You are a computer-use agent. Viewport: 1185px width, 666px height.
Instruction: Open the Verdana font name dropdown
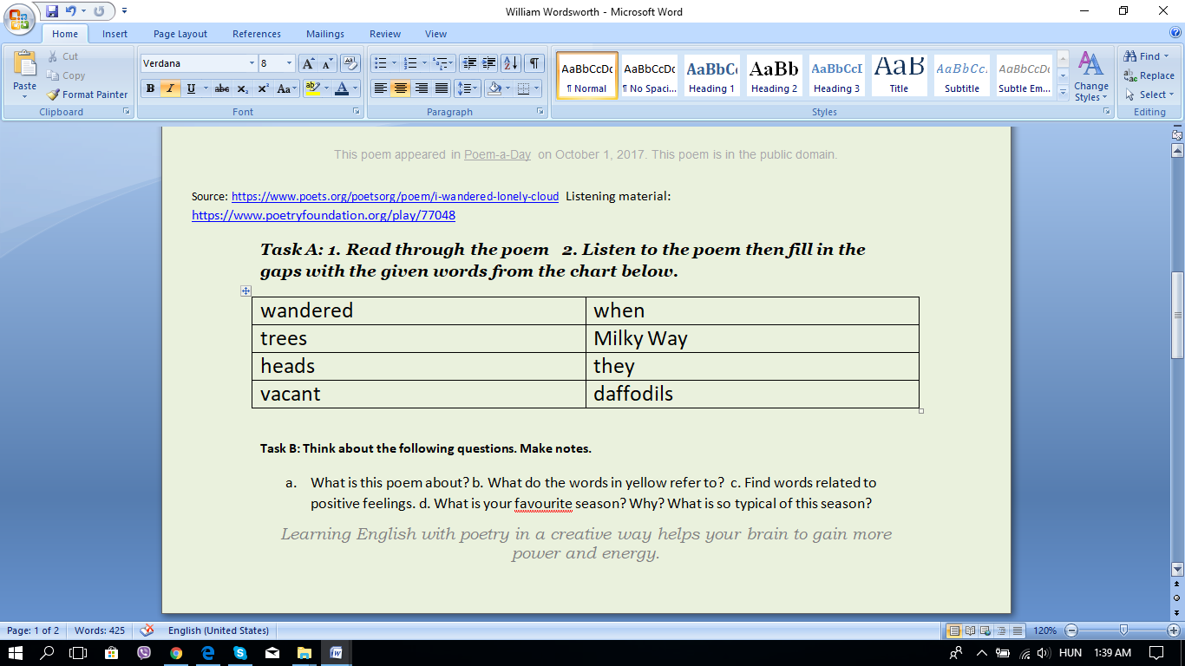coord(252,63)
